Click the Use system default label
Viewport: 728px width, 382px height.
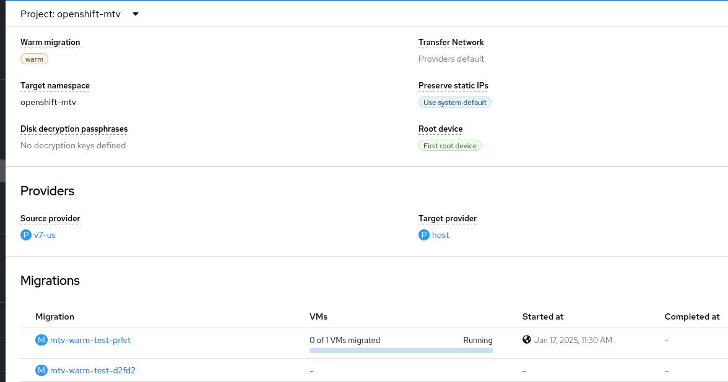coord(455,103)
